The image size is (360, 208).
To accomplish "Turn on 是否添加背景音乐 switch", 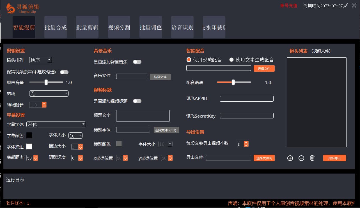I will (x=137, y=62).
